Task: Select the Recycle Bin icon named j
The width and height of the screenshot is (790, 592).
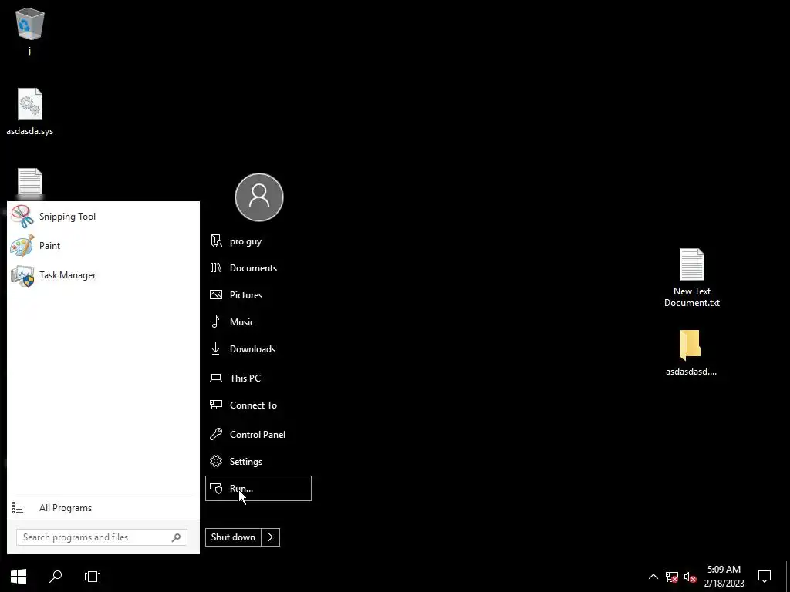Action: click(30, 32)
